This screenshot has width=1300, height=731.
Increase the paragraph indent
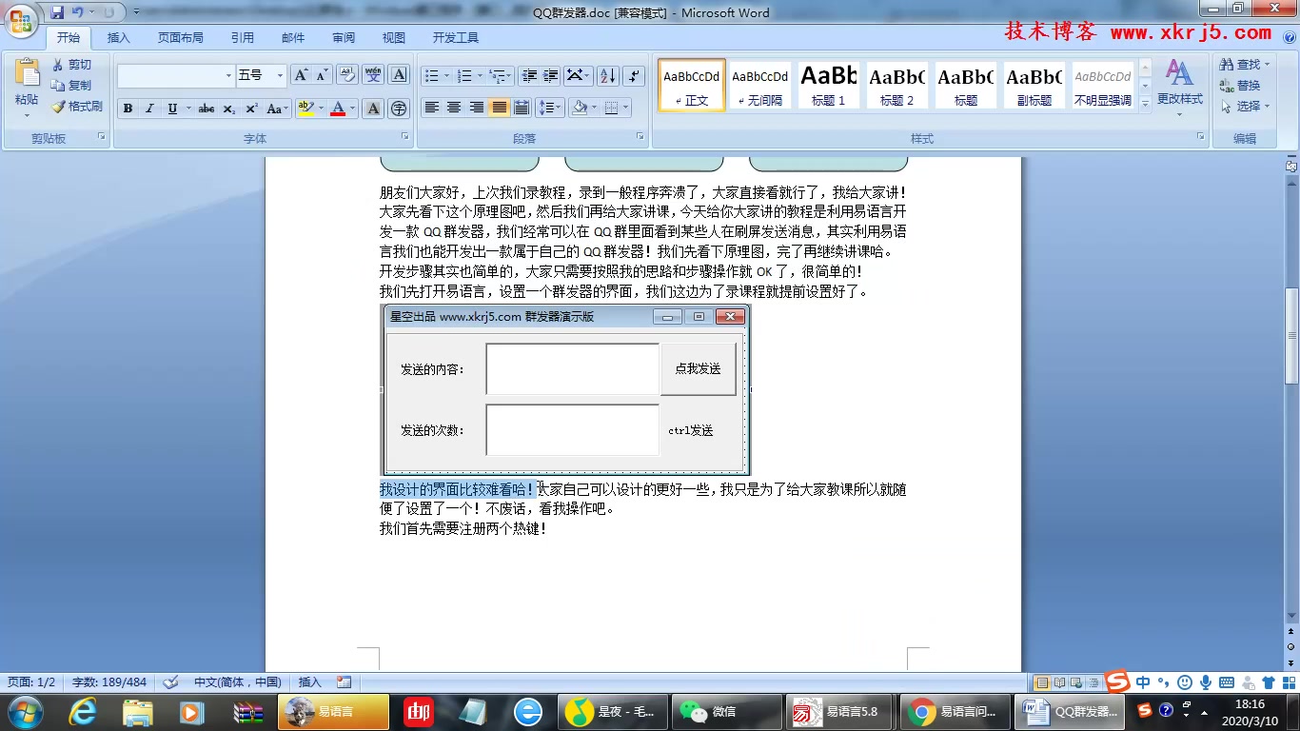click(550, 75)
